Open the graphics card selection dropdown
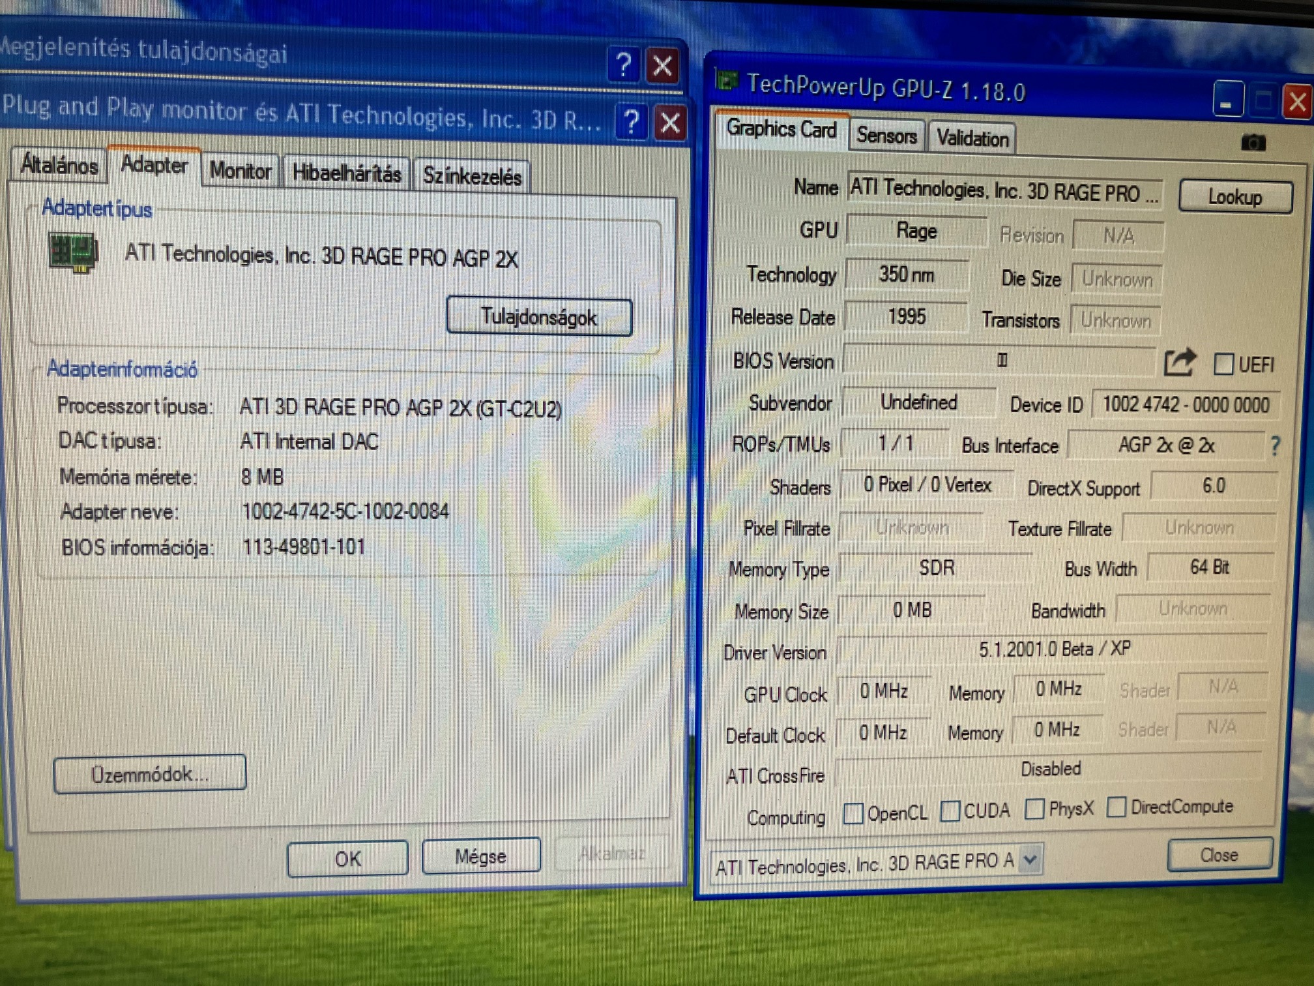Image resolution: width=1314 pixels, height=986 pixels. click(x=1030, y=859)
